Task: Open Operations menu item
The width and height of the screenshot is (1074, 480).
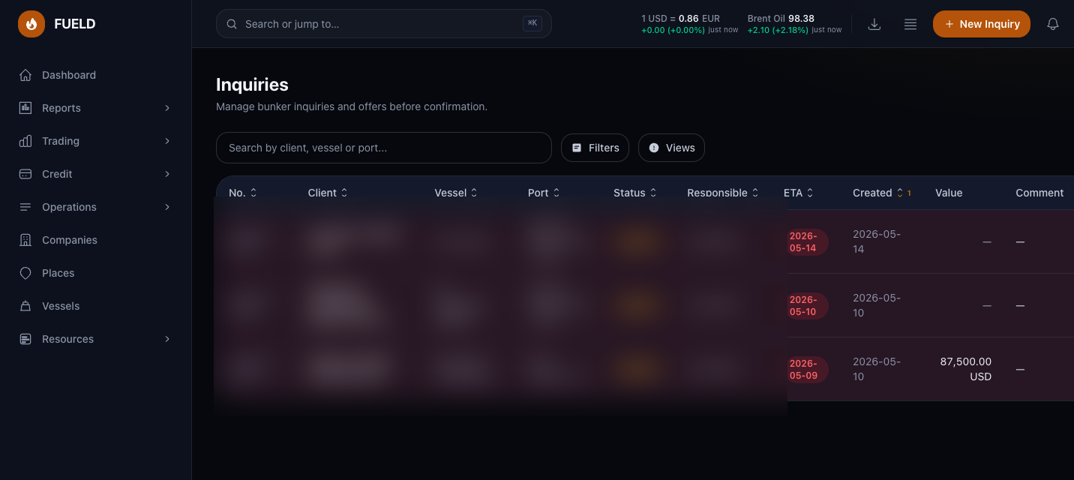Action: pyautogui.click(x=95, y=207)
